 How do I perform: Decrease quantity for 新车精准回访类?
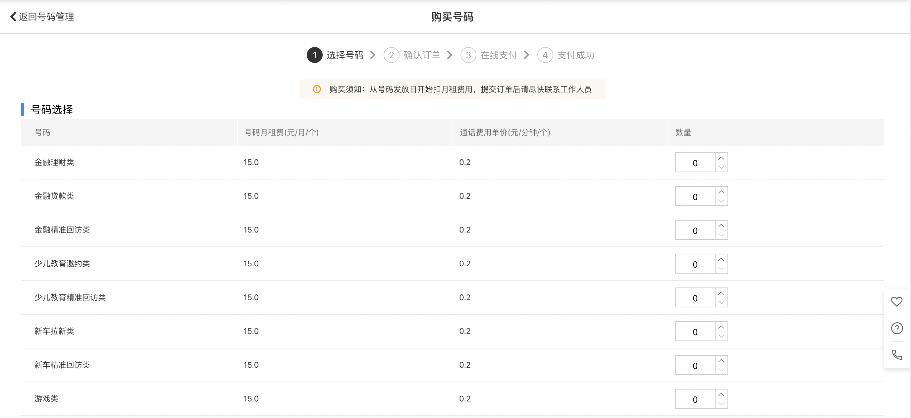click(x=721, y=370)
